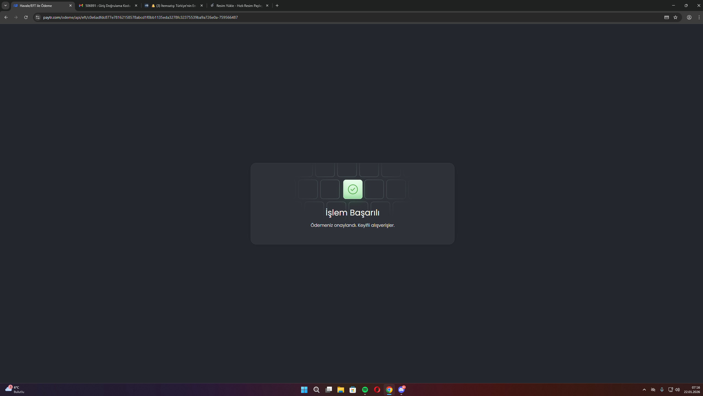Reload the PayTR payment page
The image size is (703, 396).
point(26,17)
